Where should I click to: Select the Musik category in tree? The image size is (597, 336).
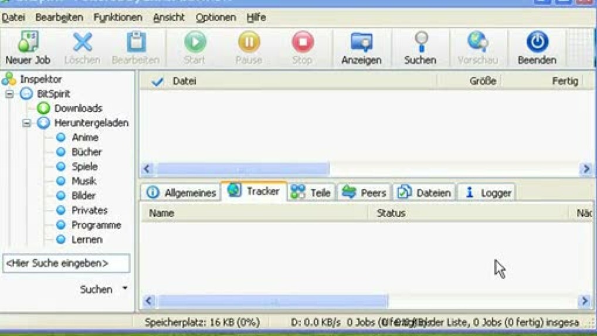point(84,181)
